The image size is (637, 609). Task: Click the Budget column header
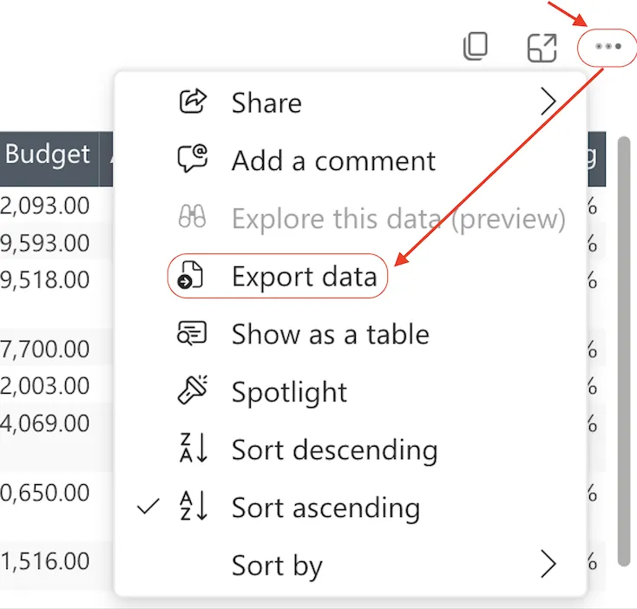48,159
